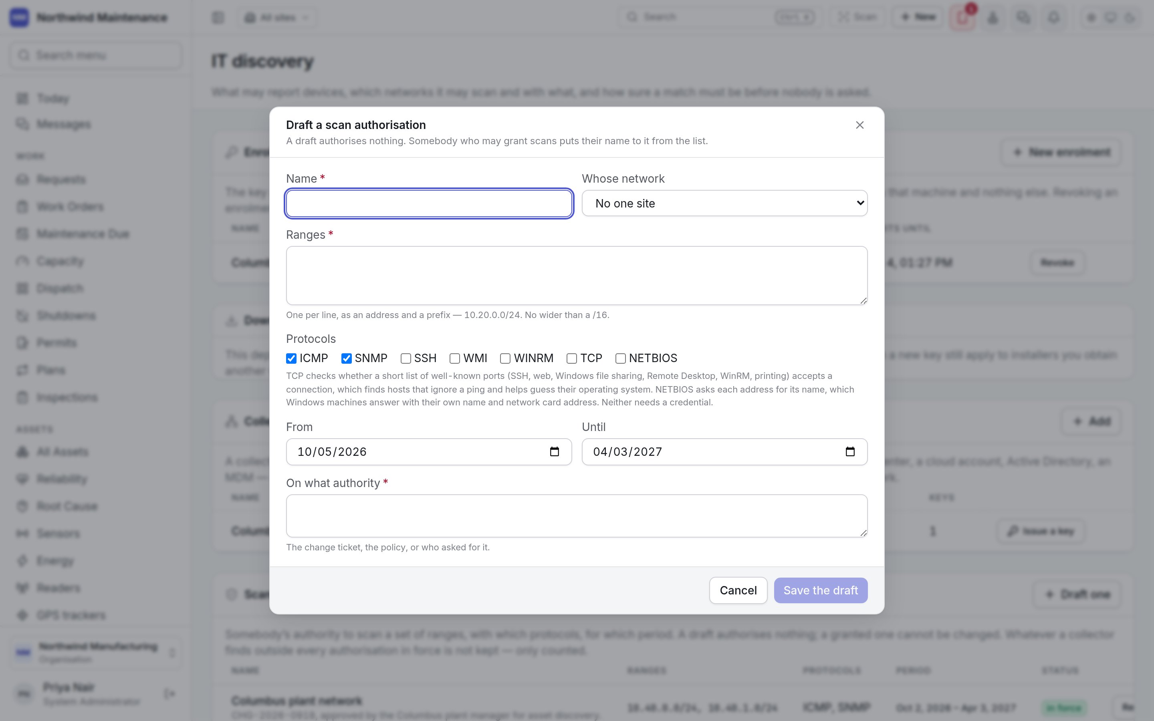Toggle the sidebar collapse icon in top bar

pos(218,18)
